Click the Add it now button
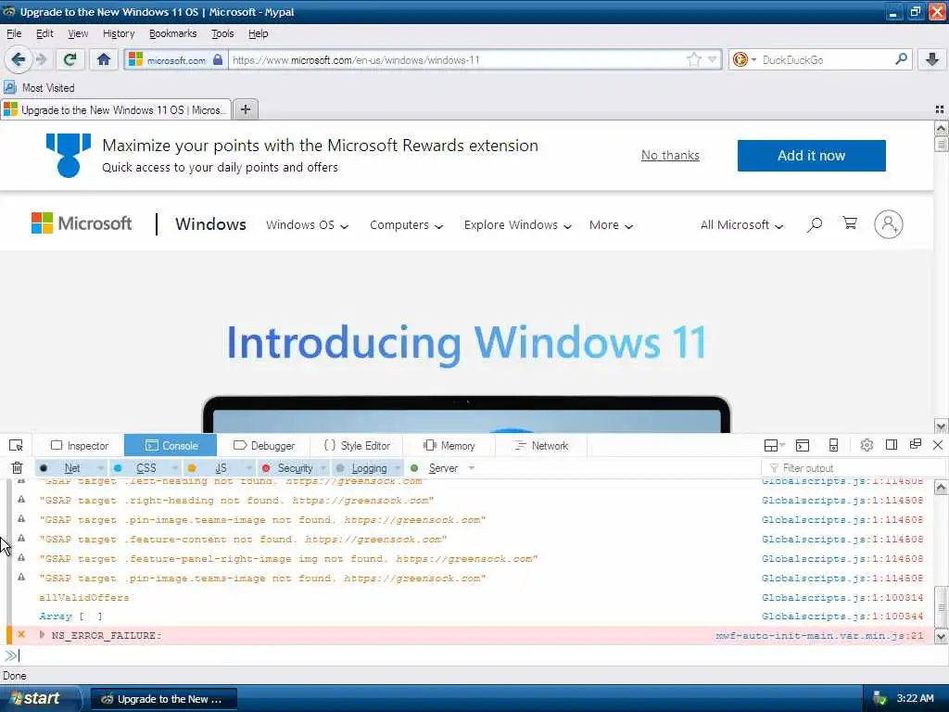949x712 pixels. pos(811,156)
